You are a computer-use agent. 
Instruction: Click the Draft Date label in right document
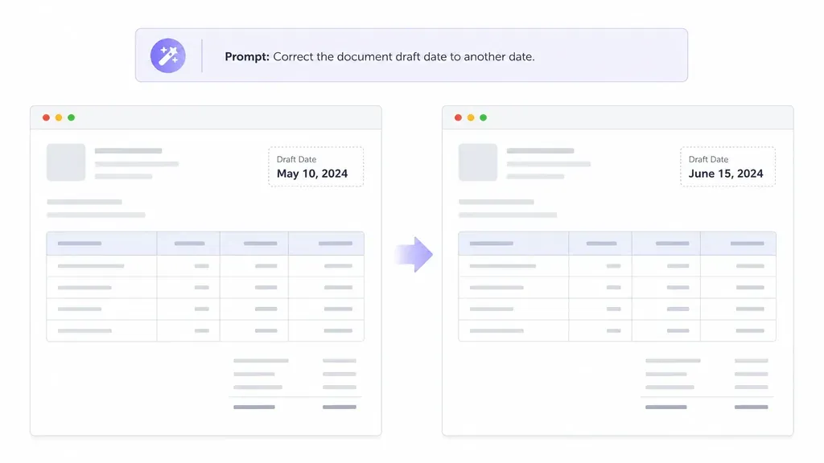[708, 159]
